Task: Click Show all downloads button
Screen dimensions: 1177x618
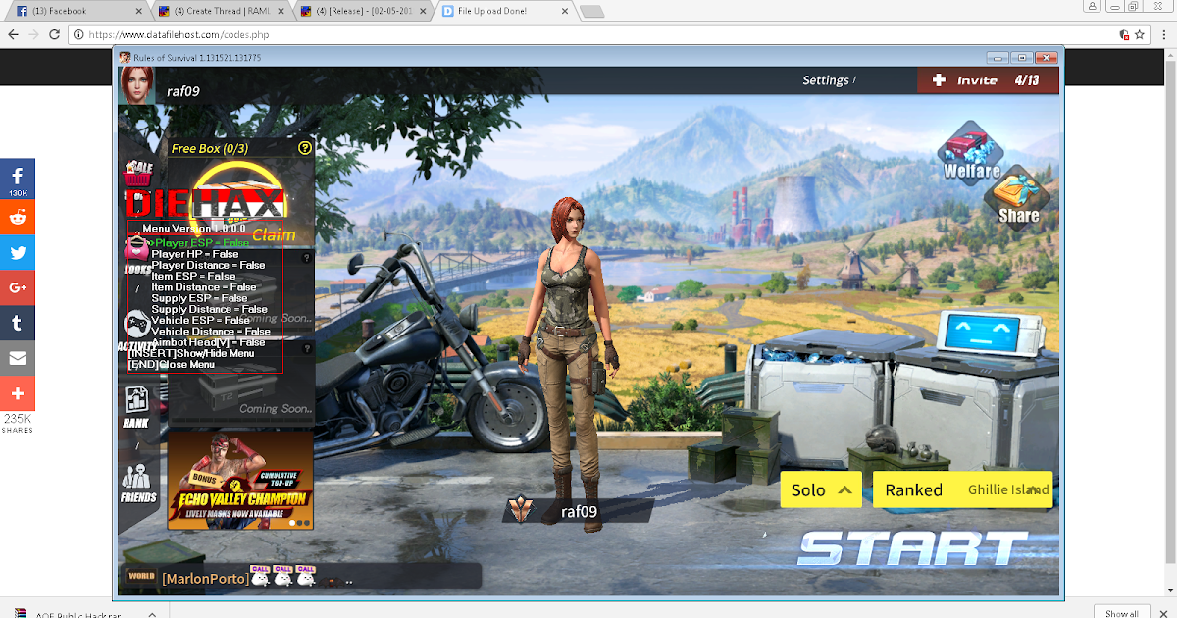Action: pos(1121,613)
